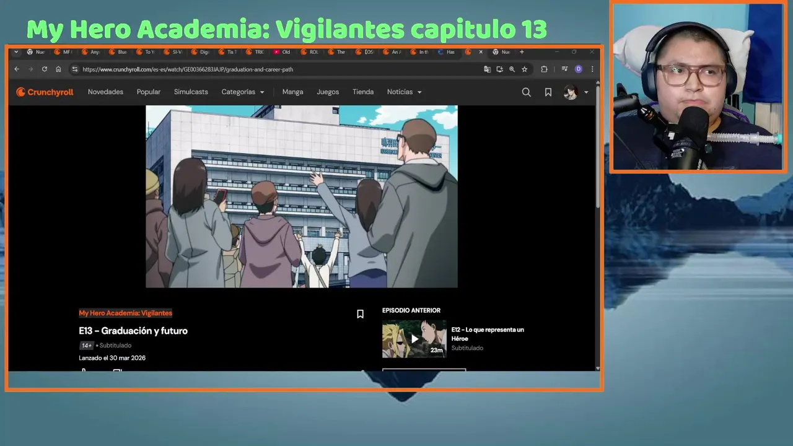Switch to the 'Has' browser tab
The height and width of the screenshot is (446, 793).
(446, 52)
